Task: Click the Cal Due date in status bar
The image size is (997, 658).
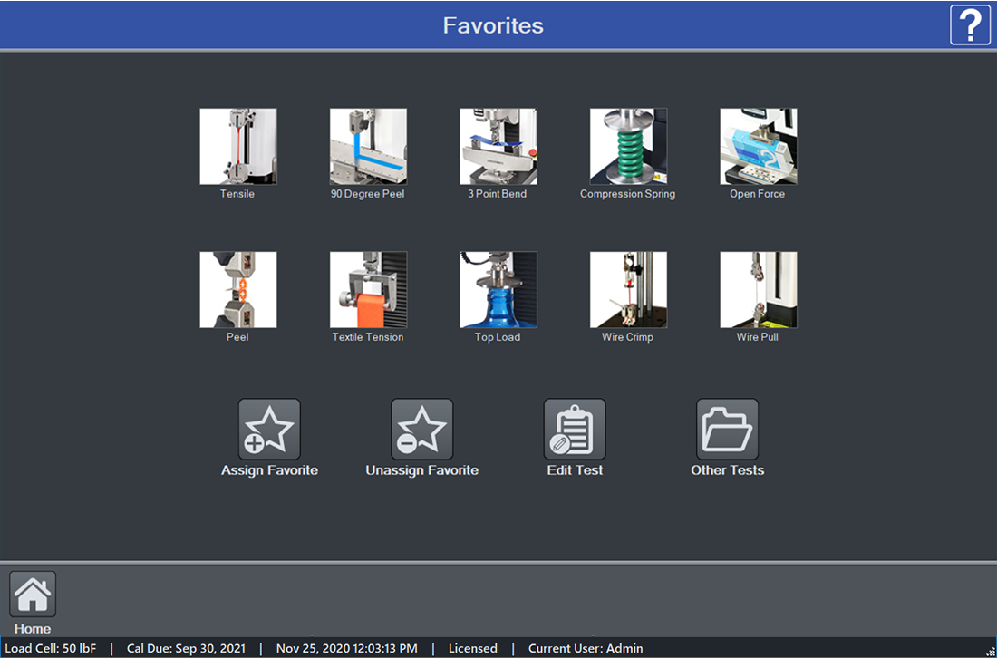Action: coord(186,648)
